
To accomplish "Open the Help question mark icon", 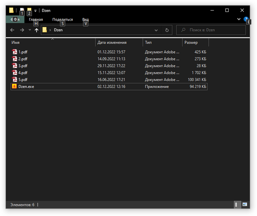I will 246,19.
